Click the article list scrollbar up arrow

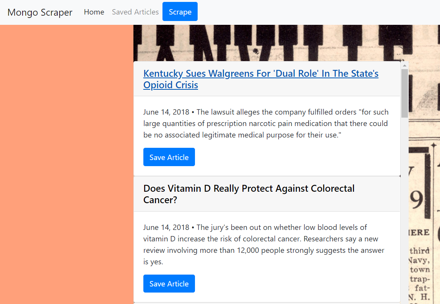(404, 65)
